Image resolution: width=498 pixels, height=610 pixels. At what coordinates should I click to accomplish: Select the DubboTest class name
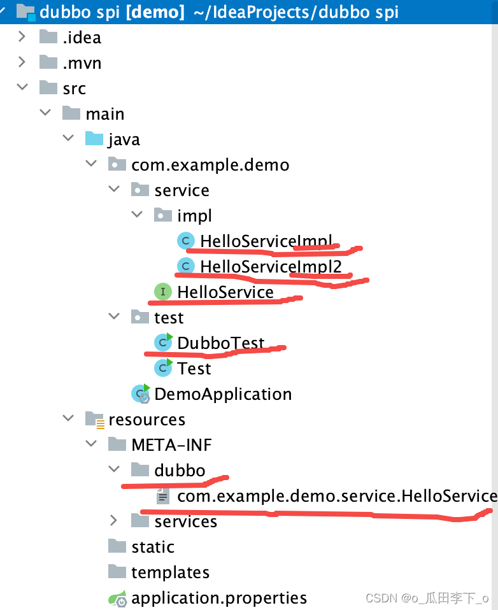[x=221, y=343]
